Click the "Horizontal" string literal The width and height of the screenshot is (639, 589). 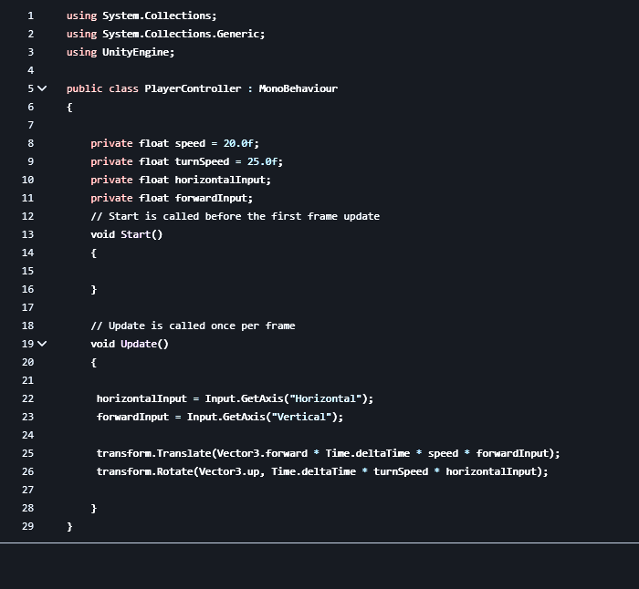(326, 398)
